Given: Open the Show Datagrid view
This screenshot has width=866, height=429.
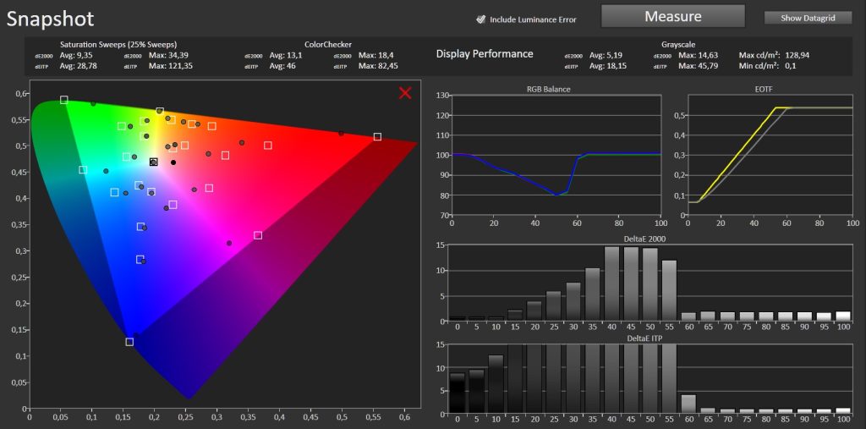Looking at the screenshot, I should 808,19.
